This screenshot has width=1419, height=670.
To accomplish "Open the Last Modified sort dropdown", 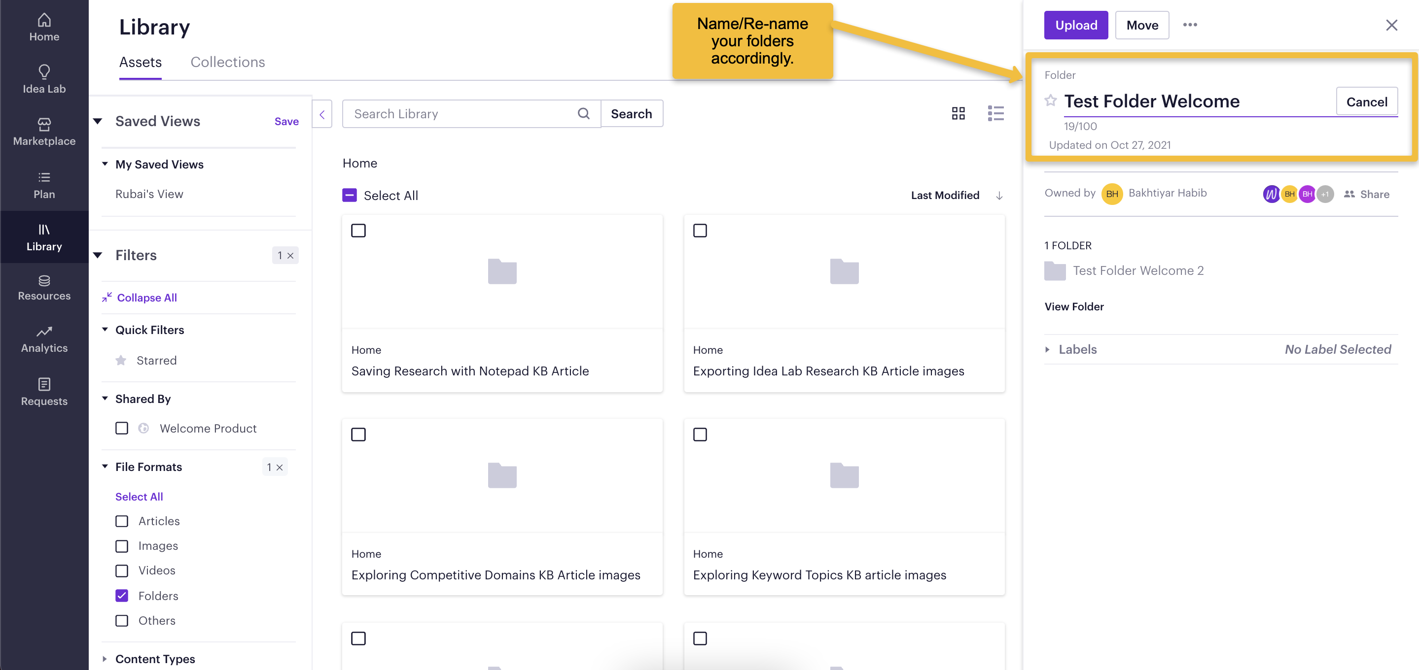I will (945, 196).
